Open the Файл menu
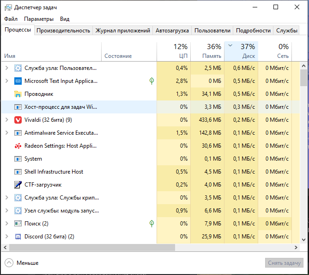 pyautogui.click(x=11, y=19)
